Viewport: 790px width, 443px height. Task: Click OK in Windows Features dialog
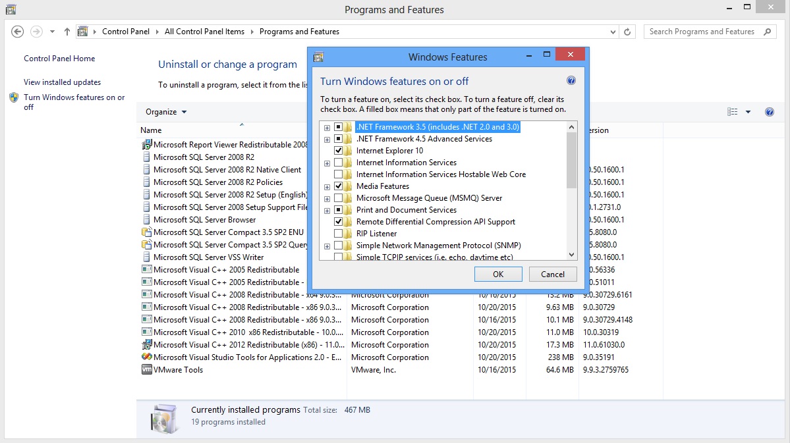click(x=498, y=274)
